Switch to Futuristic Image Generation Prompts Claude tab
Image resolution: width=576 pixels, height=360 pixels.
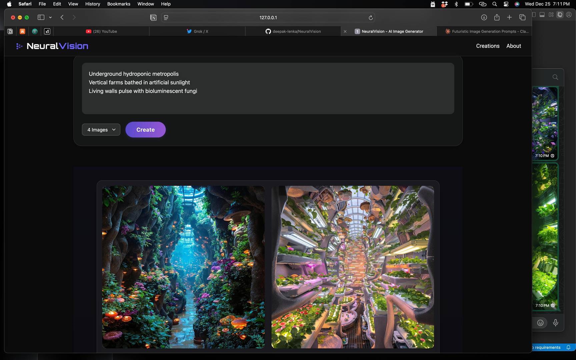click(x=487, y=31)
